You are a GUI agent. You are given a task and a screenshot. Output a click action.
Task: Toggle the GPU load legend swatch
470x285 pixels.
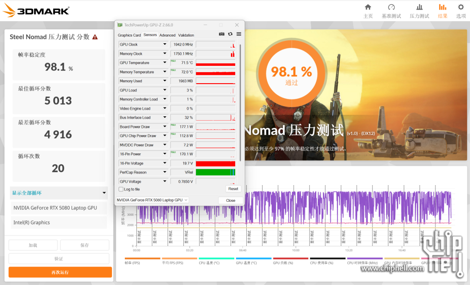(290, 258)
